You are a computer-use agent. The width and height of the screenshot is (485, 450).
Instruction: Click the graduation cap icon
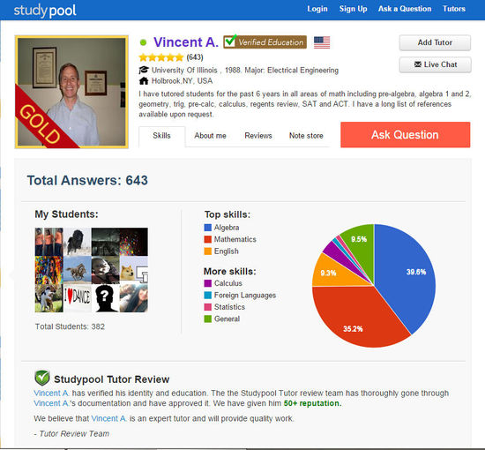click(x=144, y=71)
